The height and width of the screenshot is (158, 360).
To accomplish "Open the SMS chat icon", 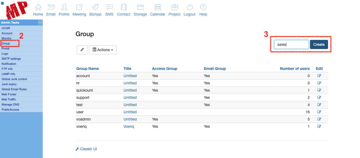I will coord(109,7).
